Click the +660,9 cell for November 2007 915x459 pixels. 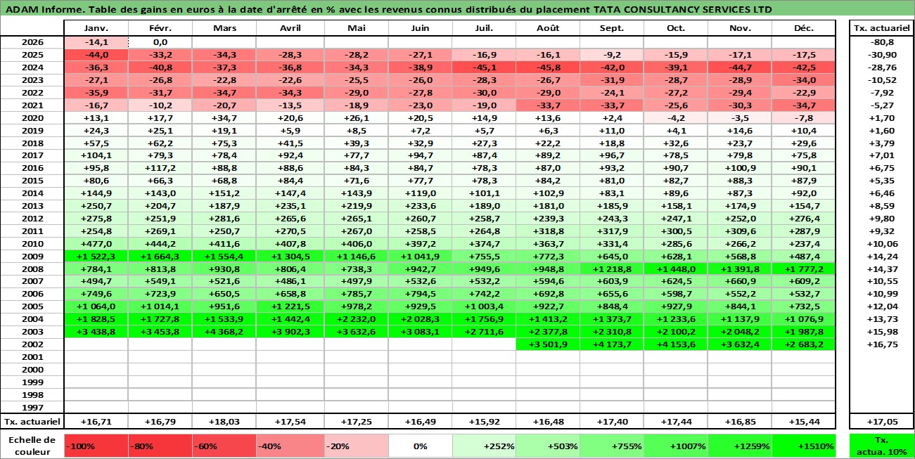pyautogui.click(x=740, y=282)
